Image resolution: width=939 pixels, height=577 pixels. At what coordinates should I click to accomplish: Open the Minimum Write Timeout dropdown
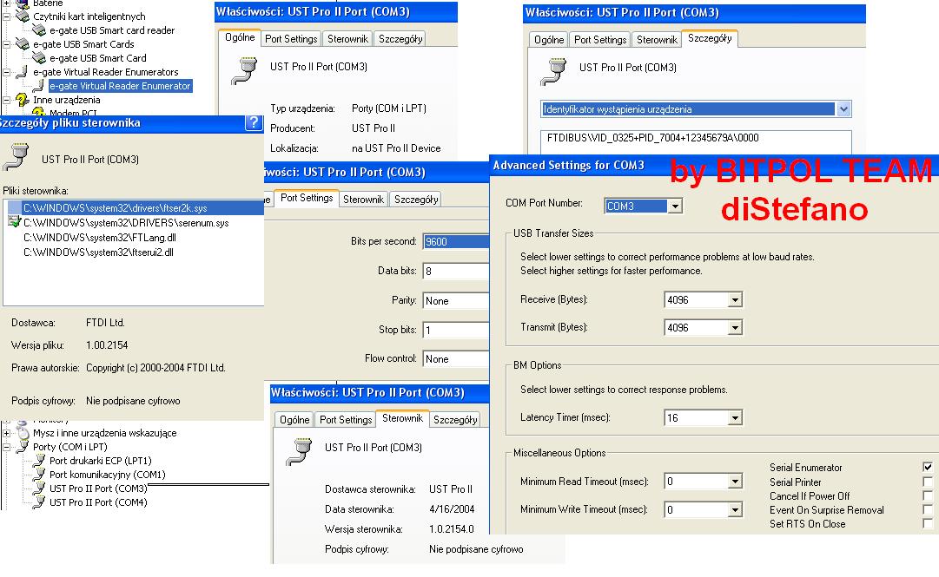(735, 509)
